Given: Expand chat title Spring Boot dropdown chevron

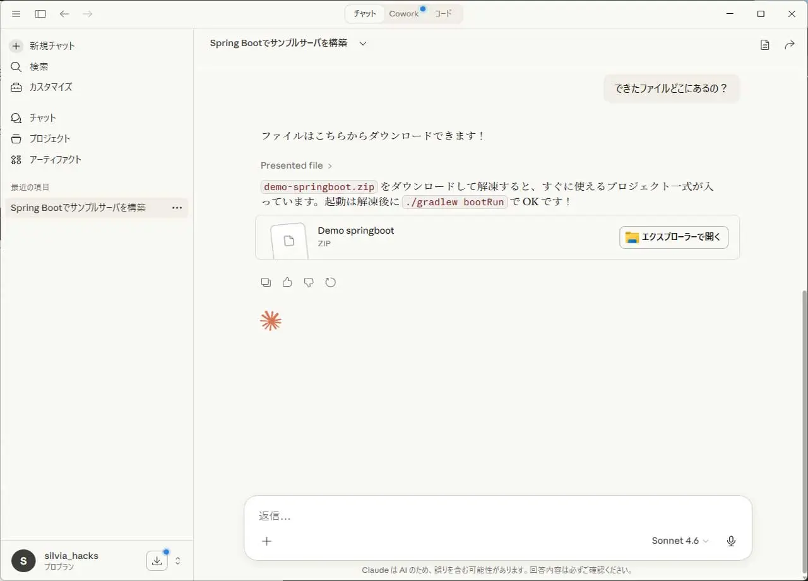Looking at the screenshot, I should pyautogui.click(x=363, y=44).
